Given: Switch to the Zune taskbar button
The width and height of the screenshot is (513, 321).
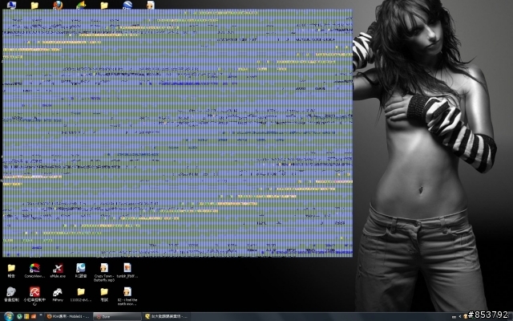Looking at the screenshot, I should point(117,316).
